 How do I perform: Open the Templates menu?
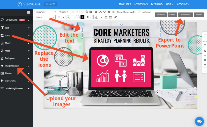point(125,4)
